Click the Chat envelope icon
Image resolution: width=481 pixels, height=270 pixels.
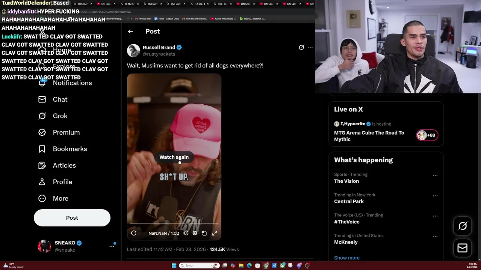click(x=42, y=99)
